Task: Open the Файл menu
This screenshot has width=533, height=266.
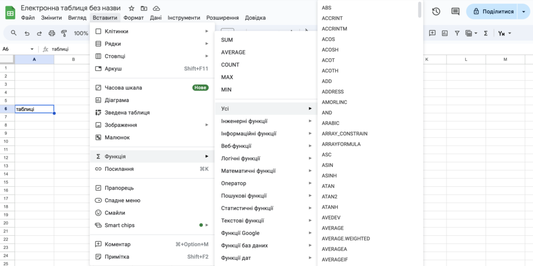Action: point(28,18)
